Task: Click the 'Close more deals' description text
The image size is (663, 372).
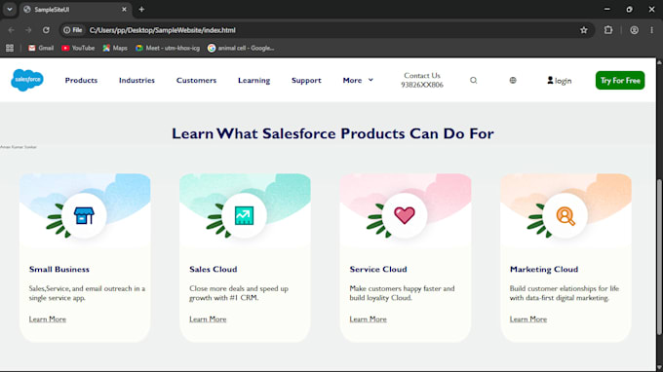Action: coord(239,293)
